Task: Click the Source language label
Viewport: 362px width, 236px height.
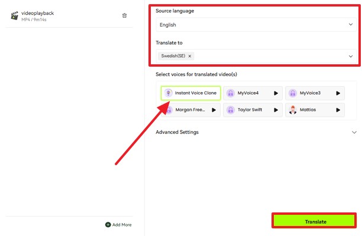Action: point(174,11)
